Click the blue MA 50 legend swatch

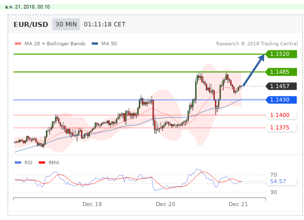[x=95, y=44]
